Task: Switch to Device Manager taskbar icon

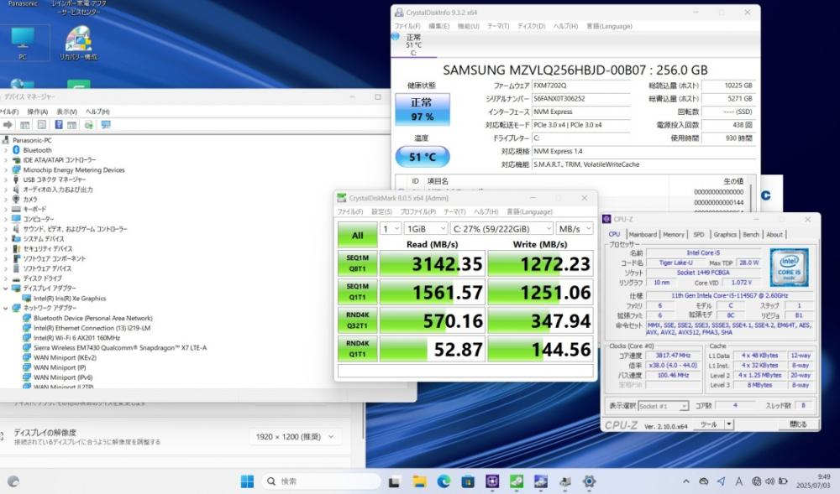Action: click(x=565, y=481)
